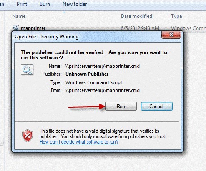The height and width of the screenshot is (171, 206).
Task: Create a New folder from toolbar
Action: 75,4
